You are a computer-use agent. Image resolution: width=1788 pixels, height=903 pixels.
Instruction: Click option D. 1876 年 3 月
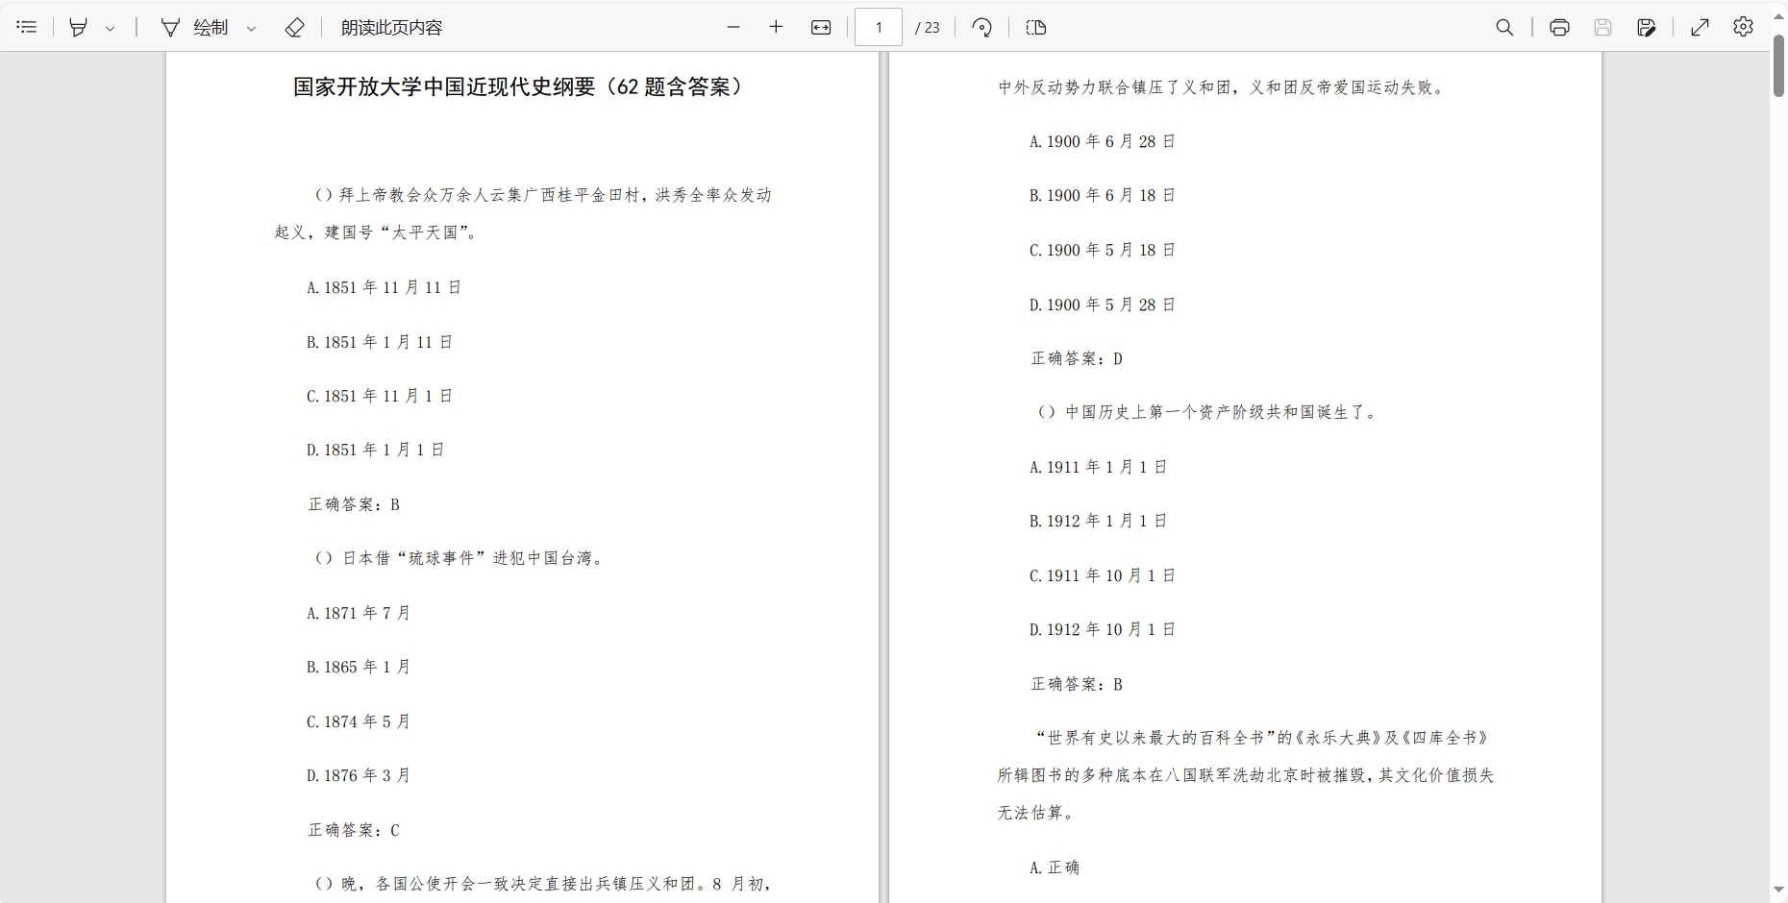(359, 775)
